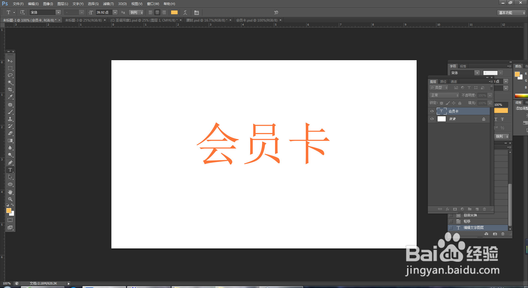Open the 滤镜 menu

point(108,4)
